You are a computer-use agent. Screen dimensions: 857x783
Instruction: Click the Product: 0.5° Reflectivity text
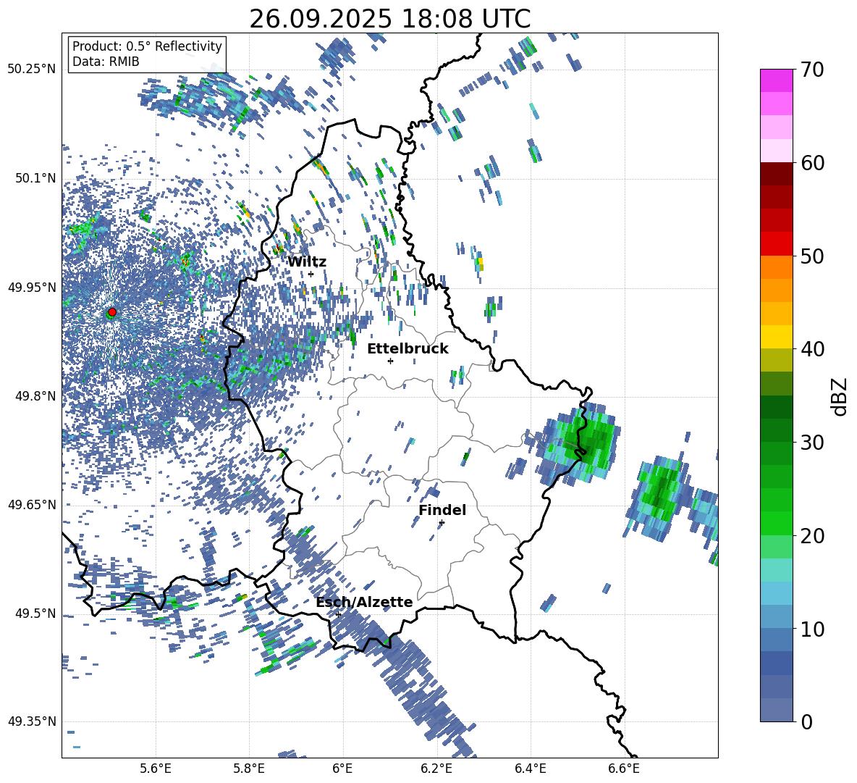[147, 46]
